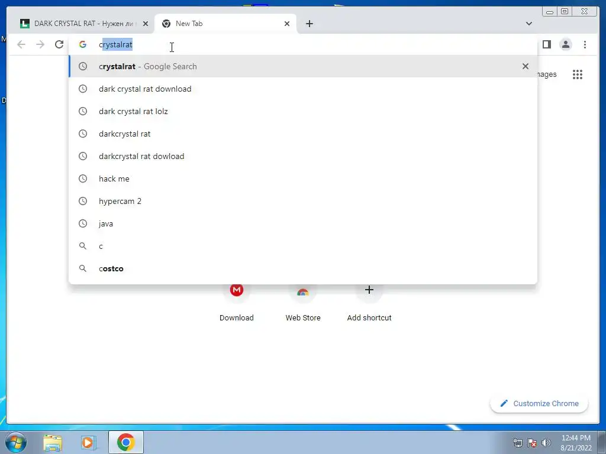Click magnifier icon beside costco
This screenshot has width=606, height=454.
click(x=83, y=268)
